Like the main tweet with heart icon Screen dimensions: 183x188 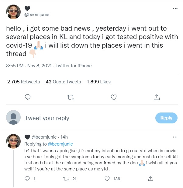(x=114, y=97)
